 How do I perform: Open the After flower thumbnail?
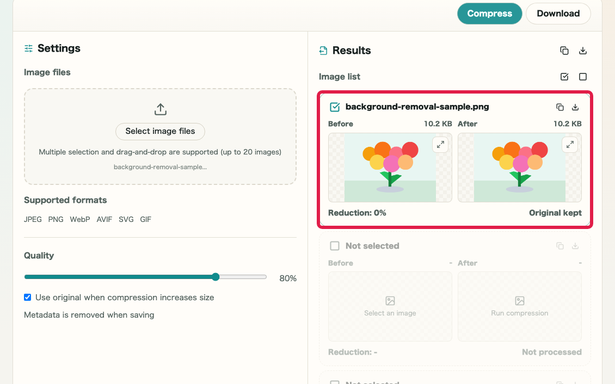tap(519, 168)
